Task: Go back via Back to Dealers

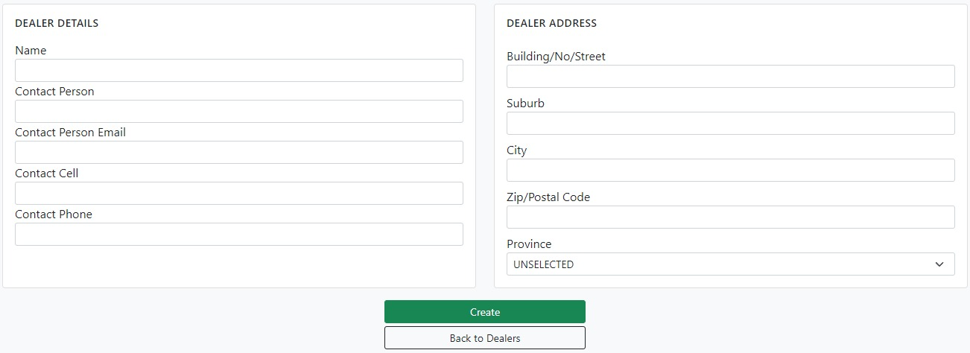Action: tap(485, 338)
